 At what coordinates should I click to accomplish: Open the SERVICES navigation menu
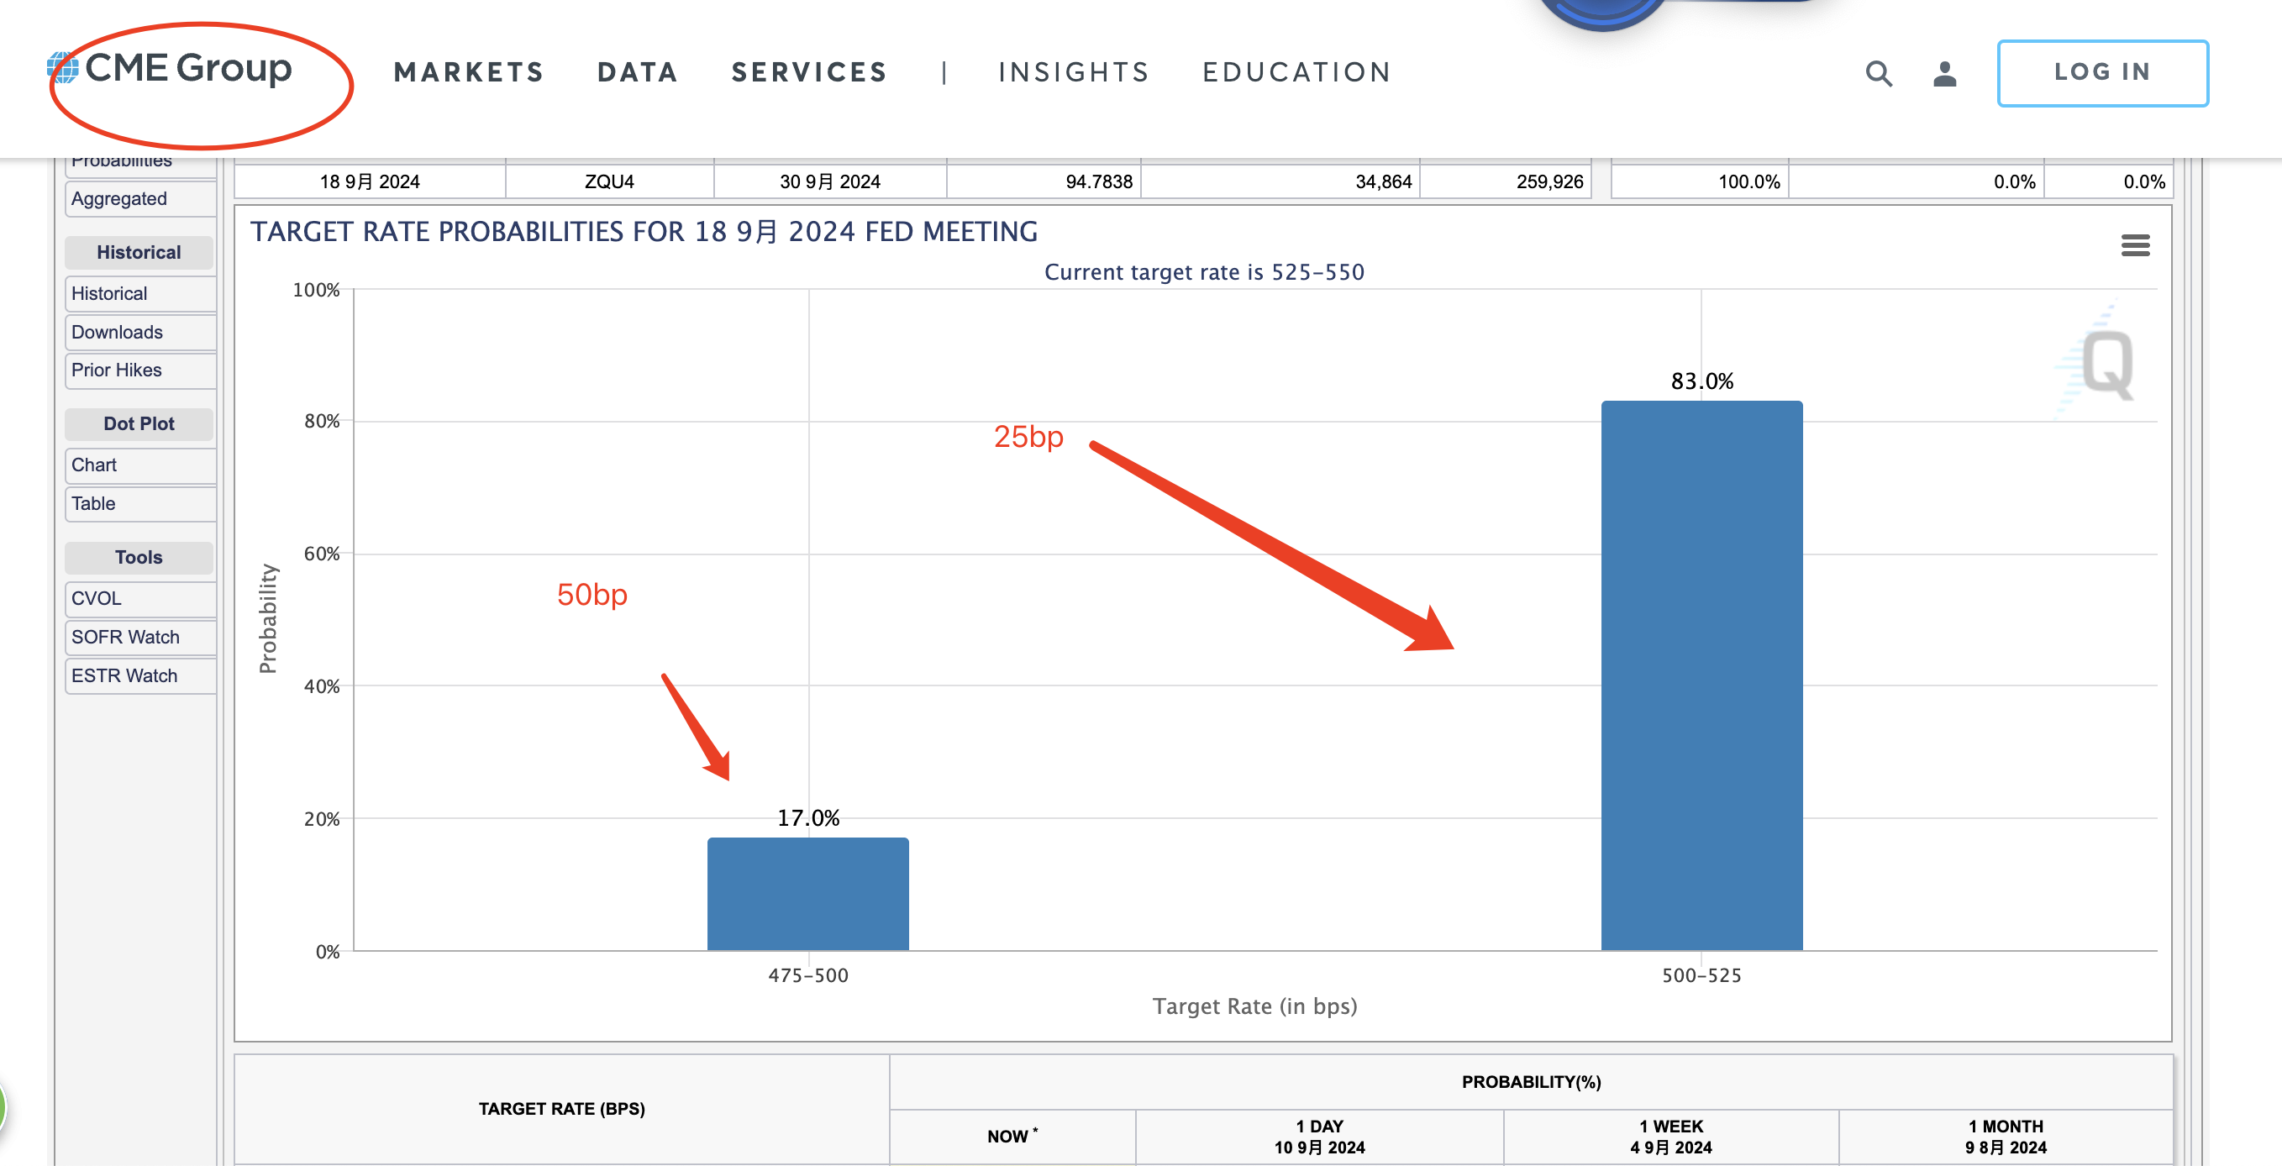point(809,71)
